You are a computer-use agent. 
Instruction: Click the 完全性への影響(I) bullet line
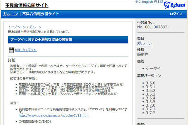tap(65, 90)
